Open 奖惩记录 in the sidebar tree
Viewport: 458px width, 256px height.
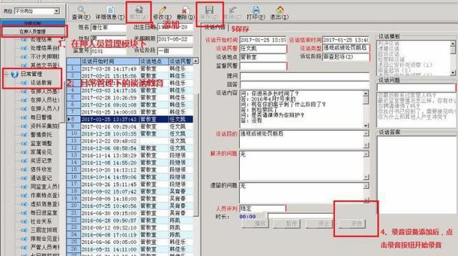(x=42, y=160)
